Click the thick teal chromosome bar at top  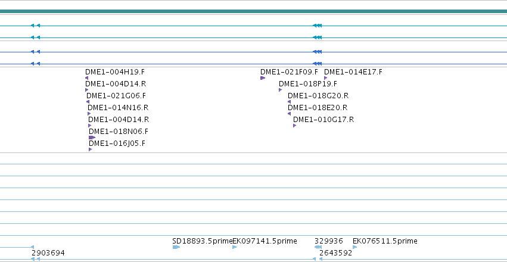pos(254,11)
